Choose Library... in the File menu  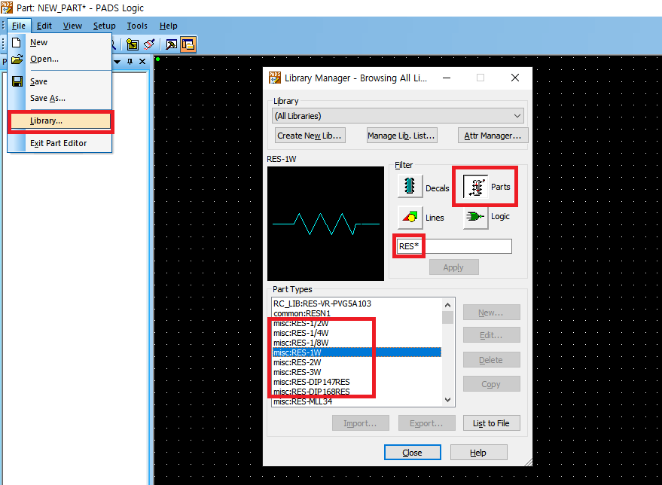pyautogui.click(x=60, y=120)
